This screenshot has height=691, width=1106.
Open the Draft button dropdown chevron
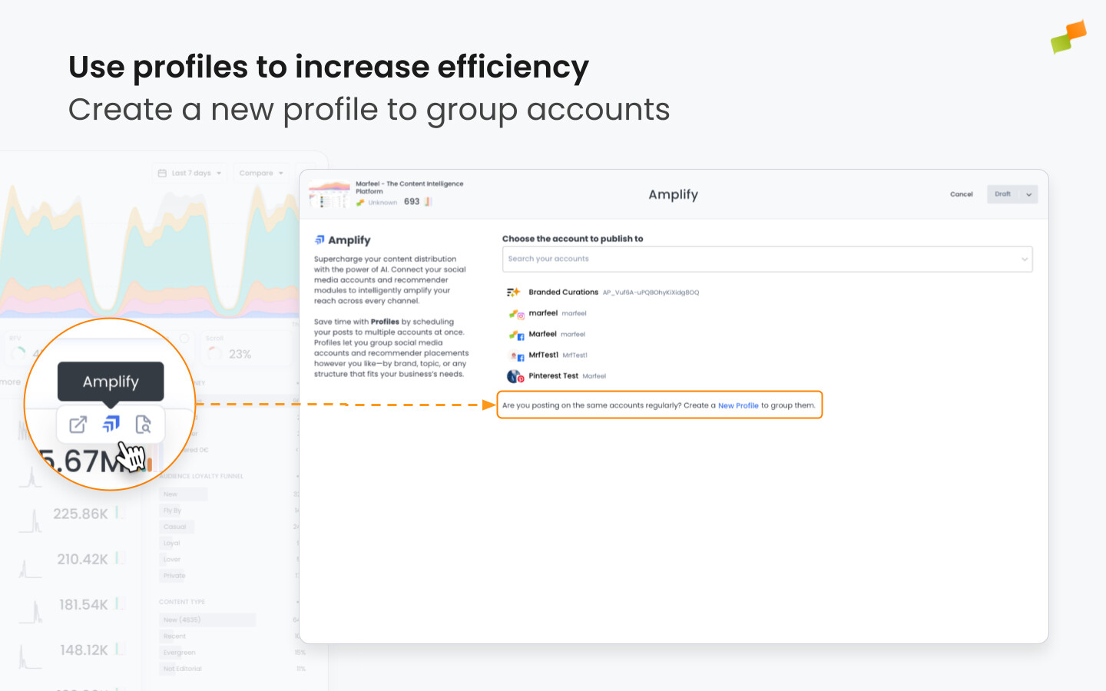1029,194
